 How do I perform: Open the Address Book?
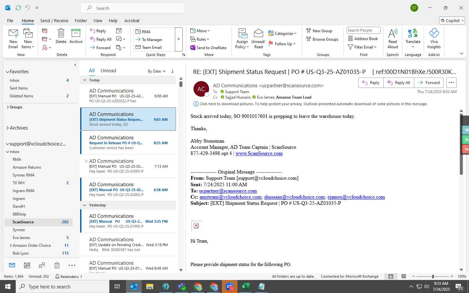click(x=363, y=38)
